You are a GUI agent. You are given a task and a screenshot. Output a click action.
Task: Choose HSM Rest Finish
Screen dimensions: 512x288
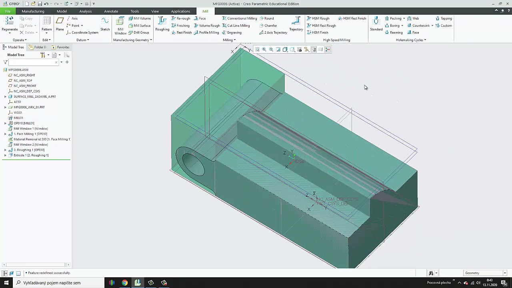[x=352, y=18]
